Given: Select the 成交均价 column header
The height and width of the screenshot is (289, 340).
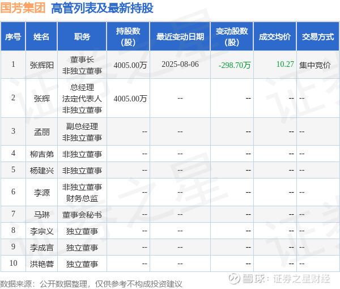Looking at the screenshot, I should [275, 36].
